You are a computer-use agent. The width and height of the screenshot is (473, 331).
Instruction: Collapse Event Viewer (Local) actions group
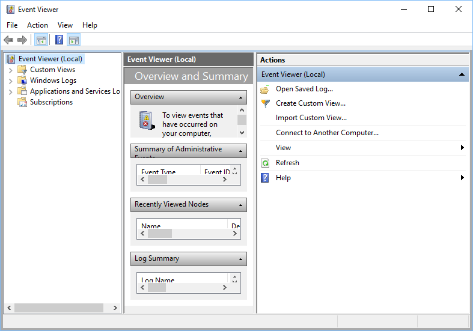[462, 74]
